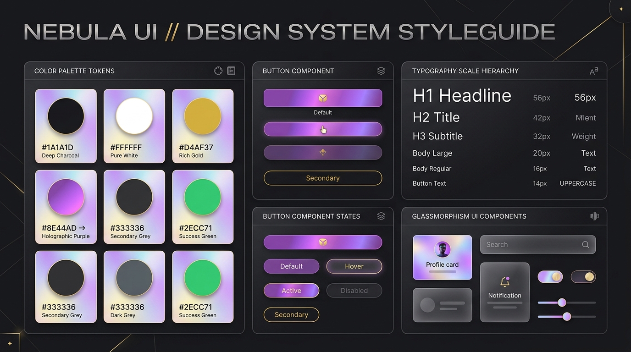Pick the Rich Gold #D4AF37 swatch
The image size is (631, 352).
coord(203,126)
